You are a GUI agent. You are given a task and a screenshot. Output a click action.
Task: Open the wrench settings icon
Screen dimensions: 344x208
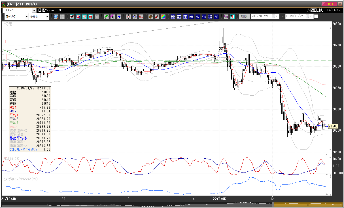coord(157,16)
